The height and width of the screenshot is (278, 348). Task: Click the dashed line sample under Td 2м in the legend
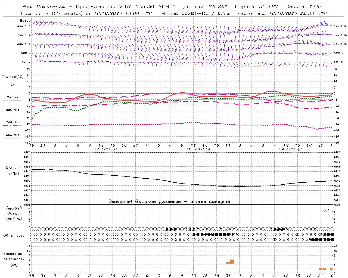click(12, 100)
